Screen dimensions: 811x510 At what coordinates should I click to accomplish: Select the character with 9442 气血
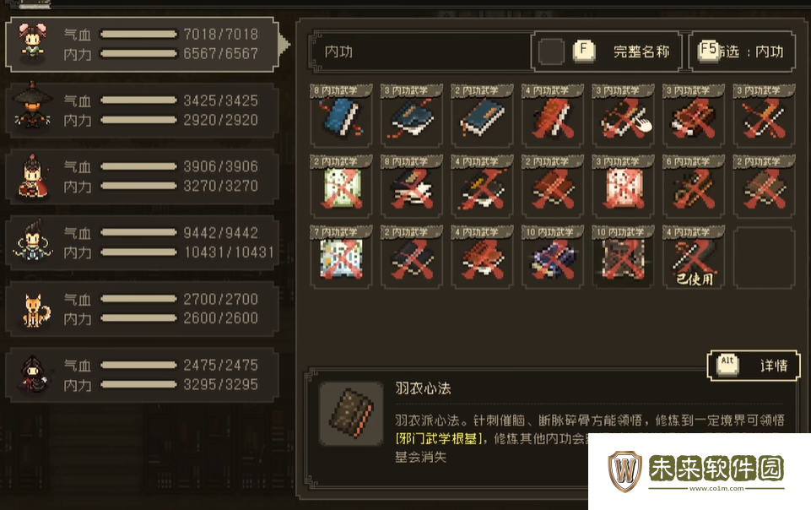143,242
